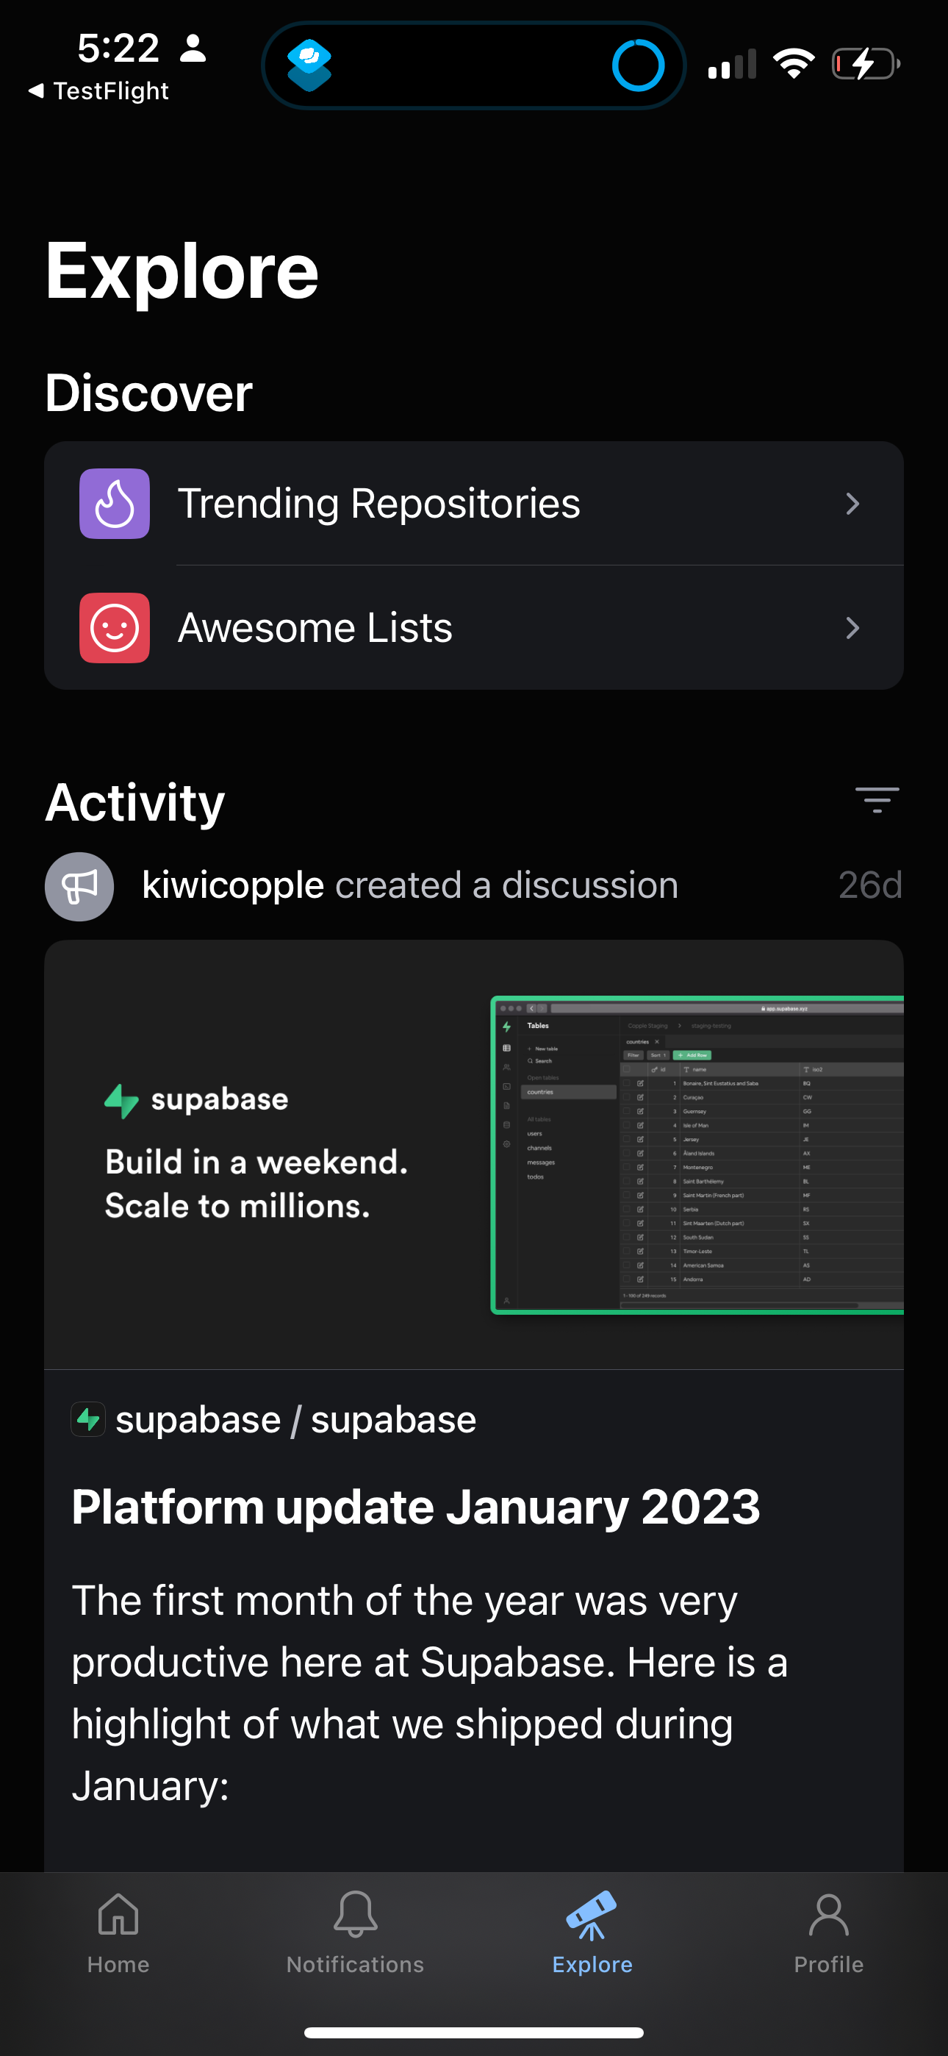Expand Awesome Lists chevron

(x=852, y=628)
